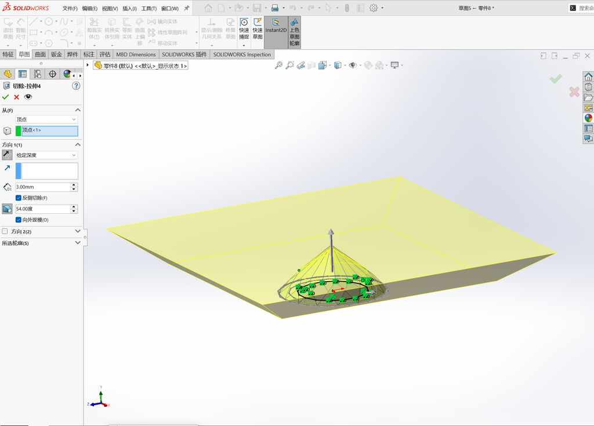Open the PropertyManager tab icon

(x=23, y=74)
